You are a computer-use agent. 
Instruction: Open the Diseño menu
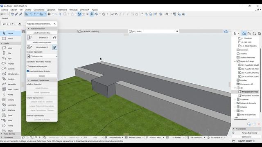pyautogui.click(x=28, y=10)
